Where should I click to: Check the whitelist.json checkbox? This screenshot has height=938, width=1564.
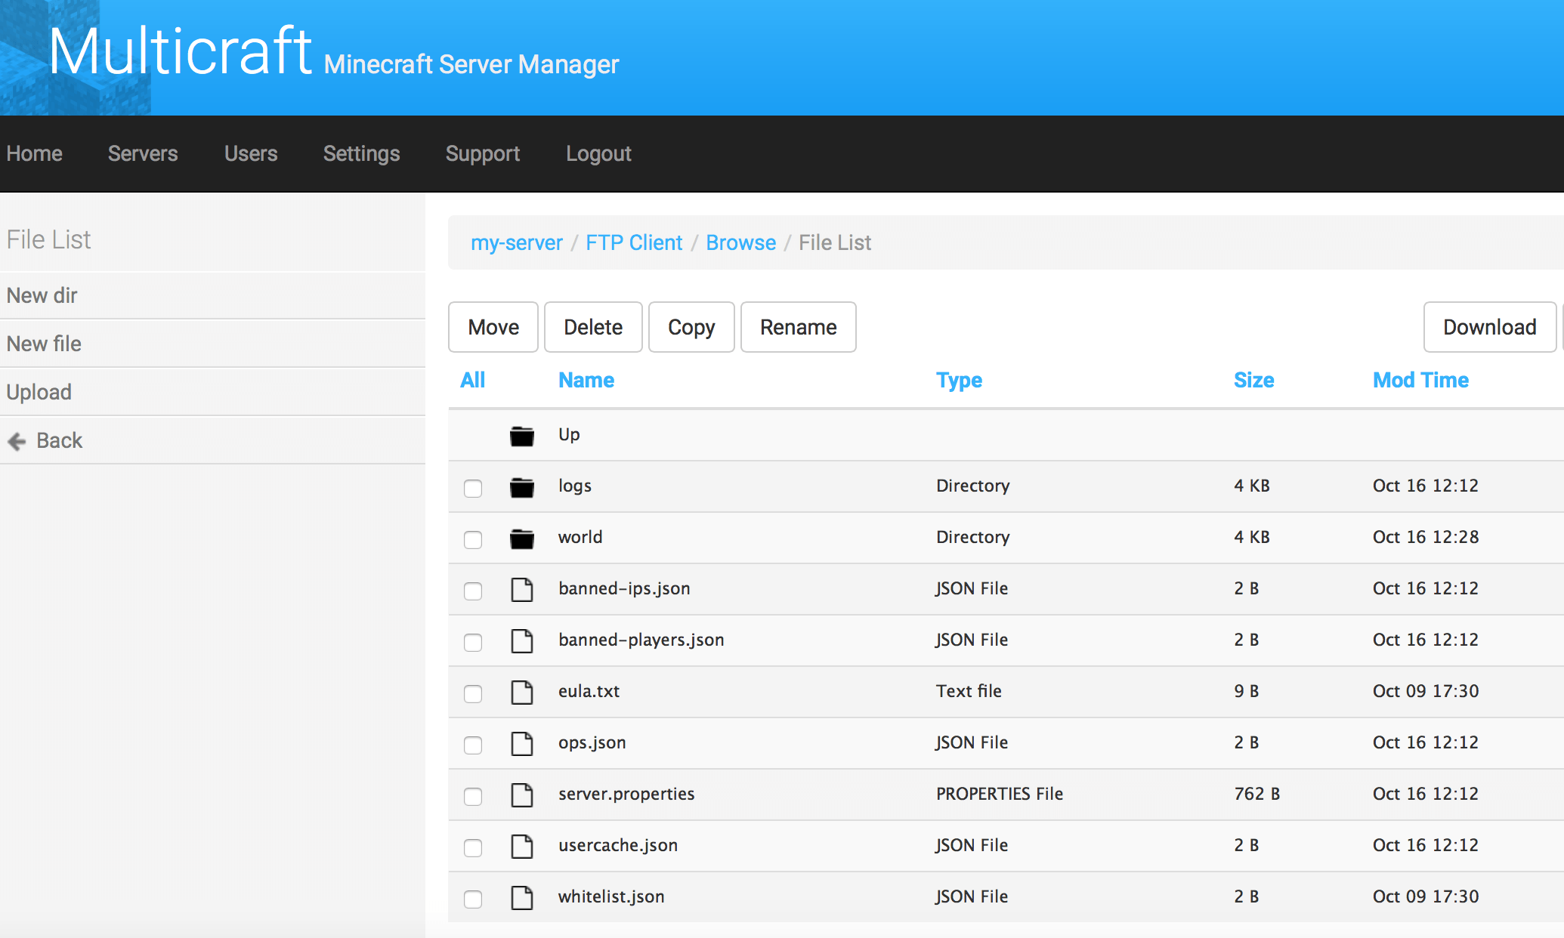point(473,899)
